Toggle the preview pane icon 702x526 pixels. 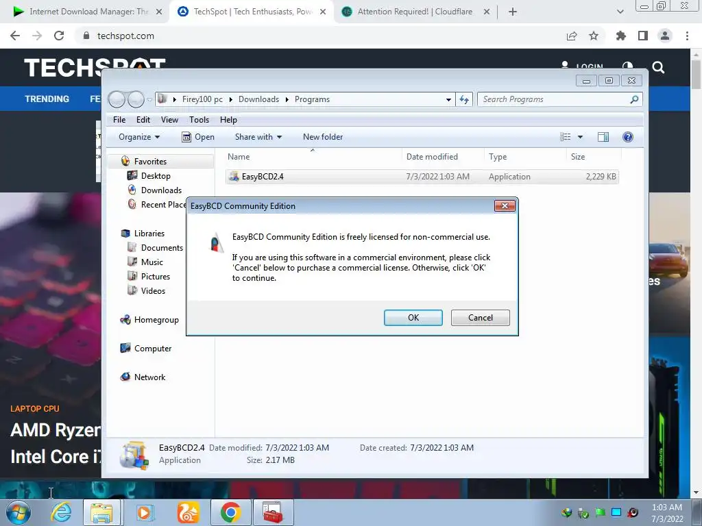click(x=603, y=137)
